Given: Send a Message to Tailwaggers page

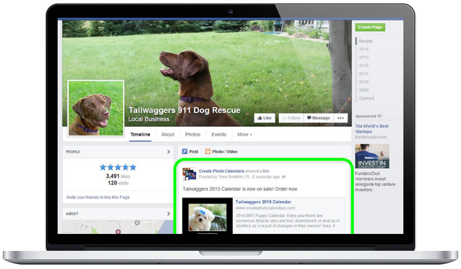Looking at the screenshot, I should tap(318, 118).
